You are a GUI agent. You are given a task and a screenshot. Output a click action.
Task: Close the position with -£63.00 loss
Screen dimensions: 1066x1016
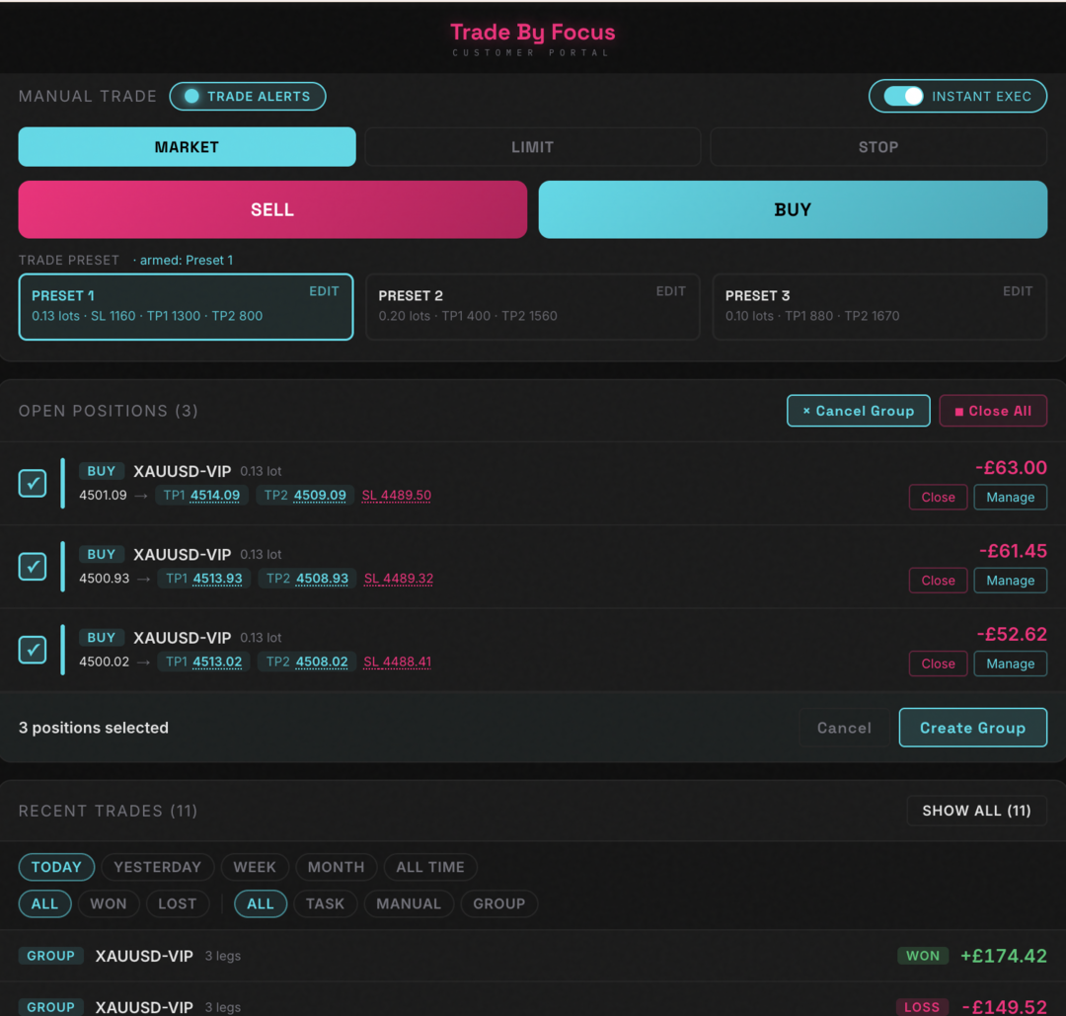[x=939, y=497]
